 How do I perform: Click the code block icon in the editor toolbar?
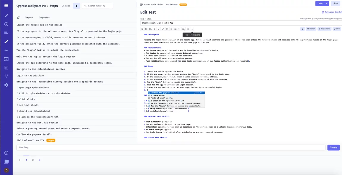coord(179,29)
